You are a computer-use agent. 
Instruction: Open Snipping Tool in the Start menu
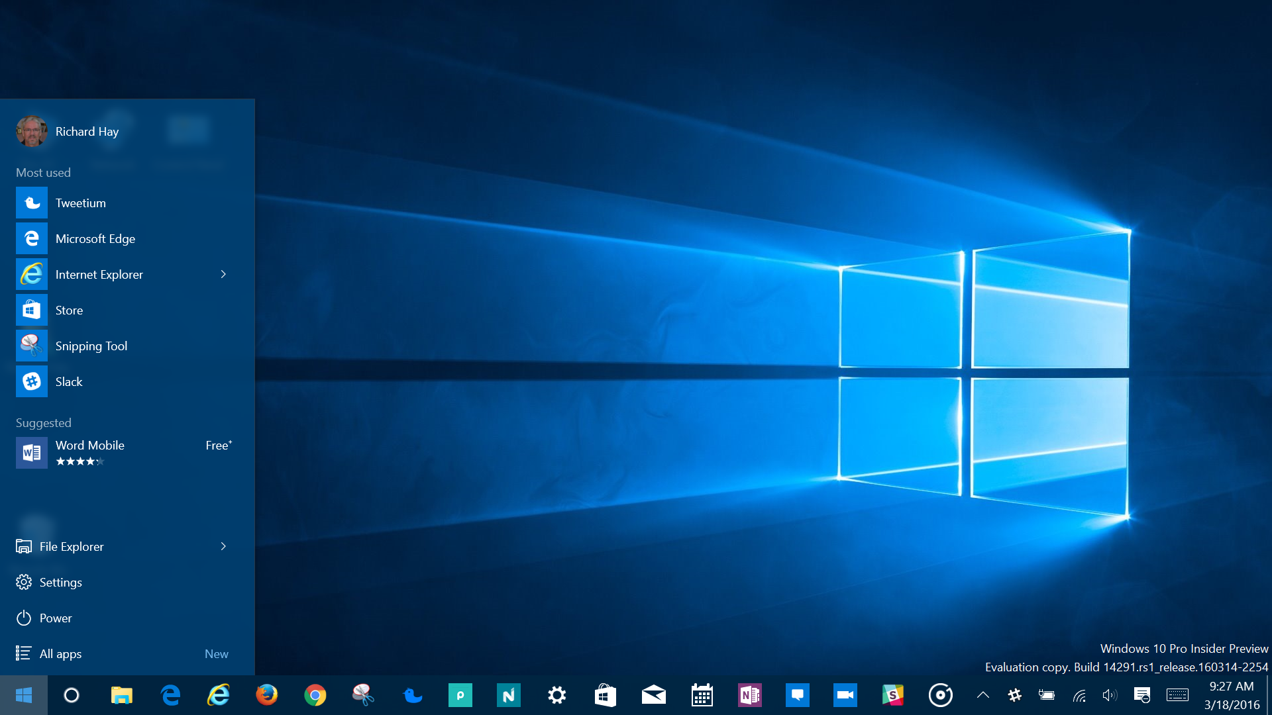click(x=91, y=346)
